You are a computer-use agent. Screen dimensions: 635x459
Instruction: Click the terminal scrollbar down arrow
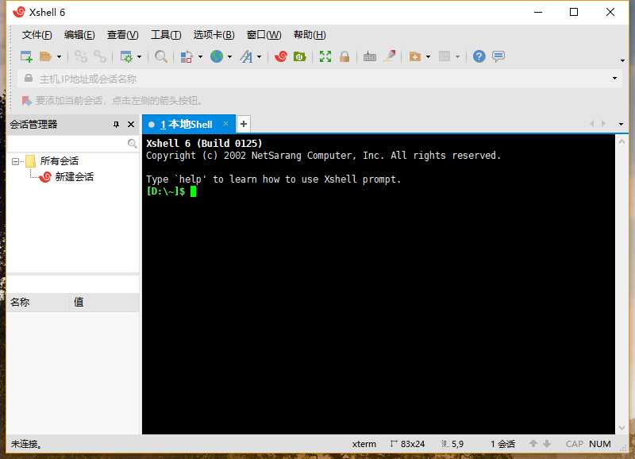pos(622,428)
